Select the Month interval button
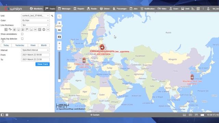 [x=44, y=45]
